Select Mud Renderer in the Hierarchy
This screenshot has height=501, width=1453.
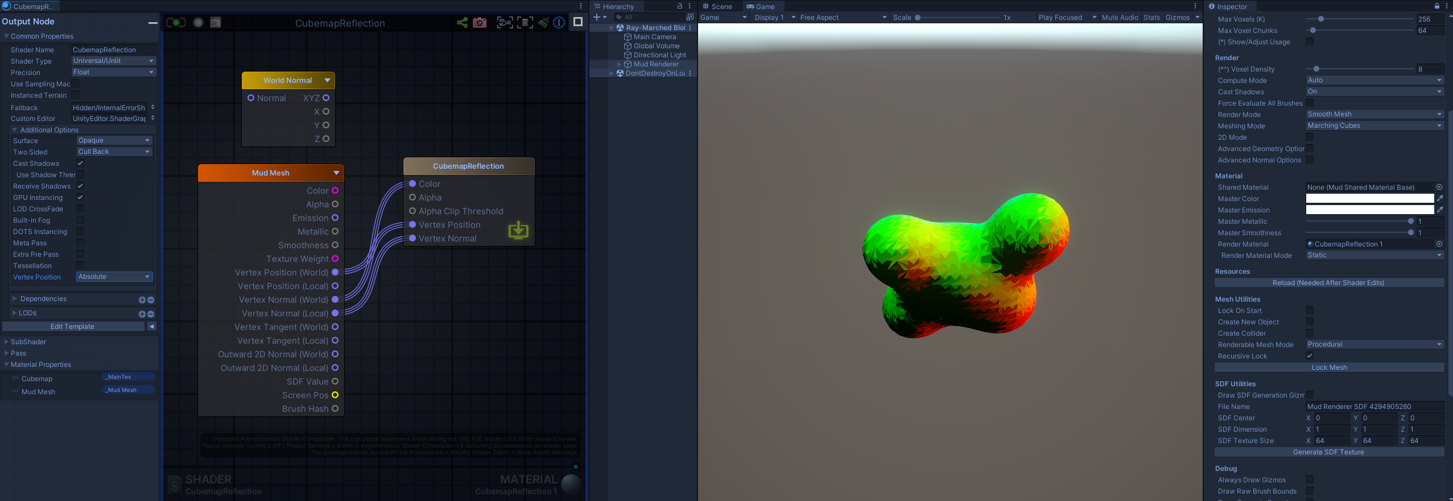click(x=655, y=64)
